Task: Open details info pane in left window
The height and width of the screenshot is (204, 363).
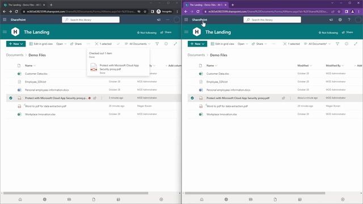Action: (x=166, y=44)
